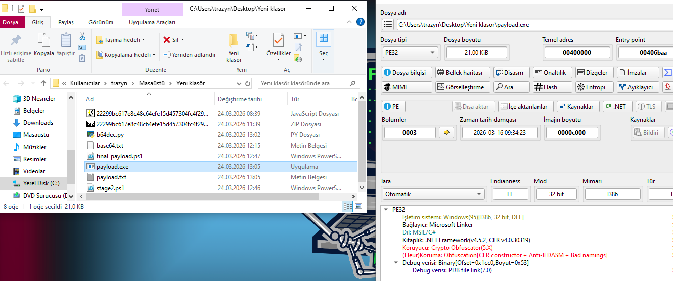Click the Explorer search box for Yeni klasör
Viewport: 673px width, 281px height.
click(308, 83)
